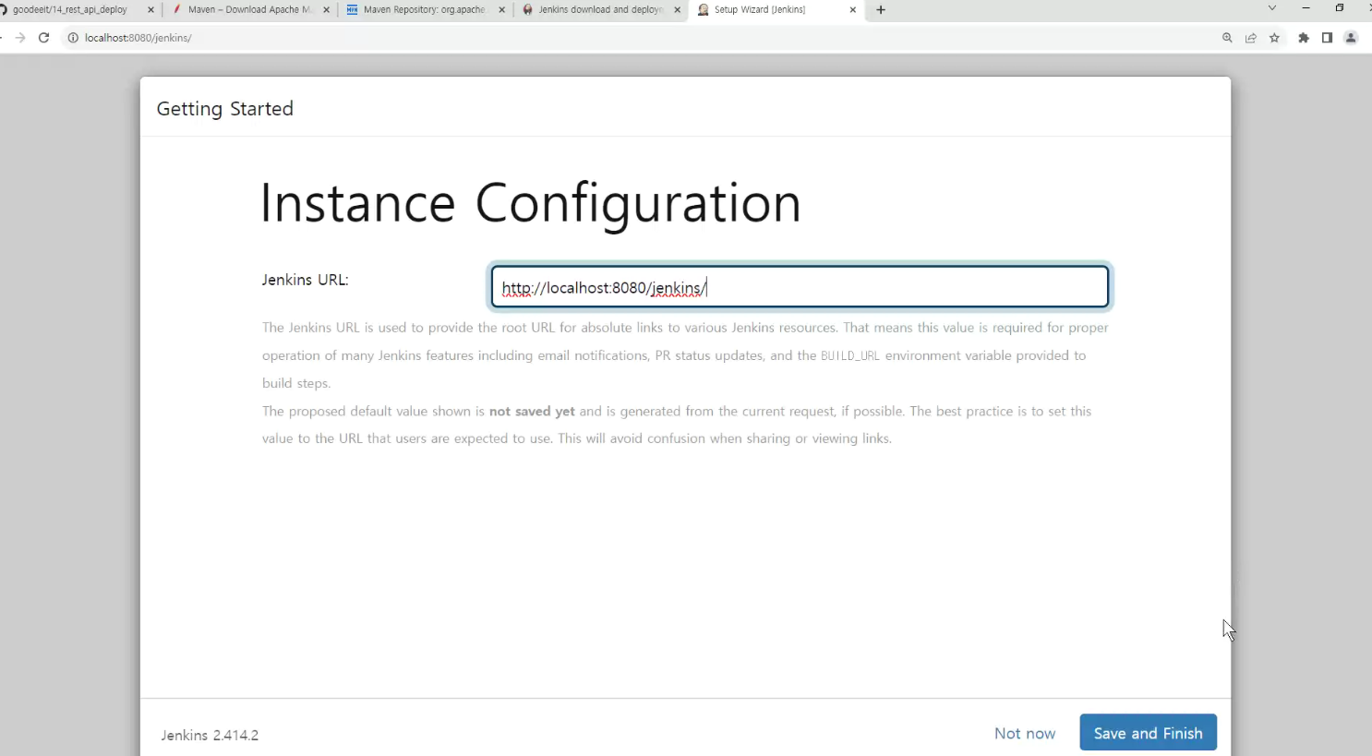Go forward with the browser arrow
Image resolution: width=1372 pixels, height=756 pixels.
pos(19,38)
